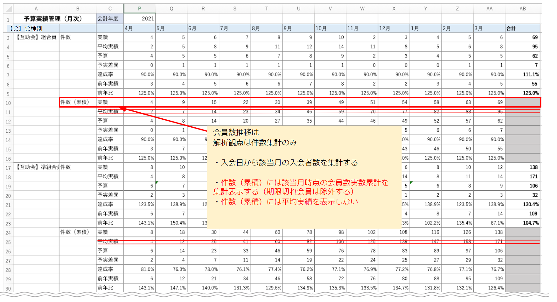Click the select-all corner of the sheet
The height and width of the screenshot is (302, 557).
point(8,9)
